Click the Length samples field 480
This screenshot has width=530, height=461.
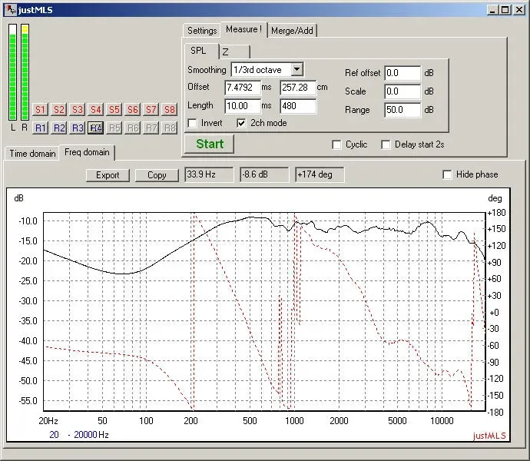pyautogui.click(x=298, y=106)
